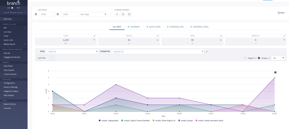Image resolution: width=289 pixels, height=129 pixels.
Task: Click the bookmark saved report icon
Action: (x=123, y=14)
